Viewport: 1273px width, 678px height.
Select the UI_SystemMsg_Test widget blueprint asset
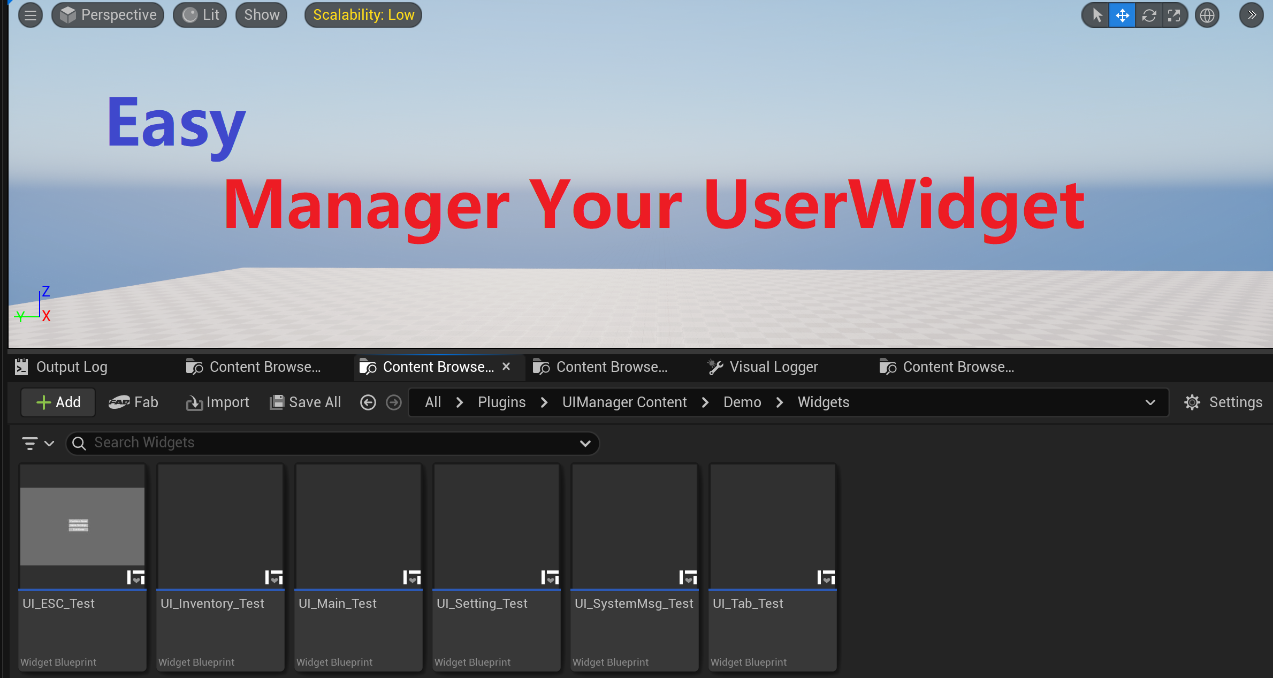click(x=635, y=567)
